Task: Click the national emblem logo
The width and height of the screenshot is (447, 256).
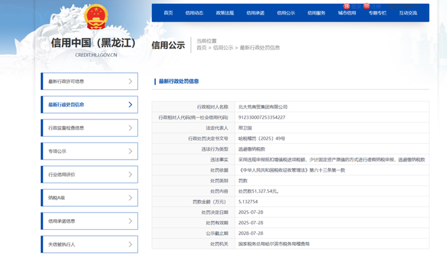Action: pos(96,17)
